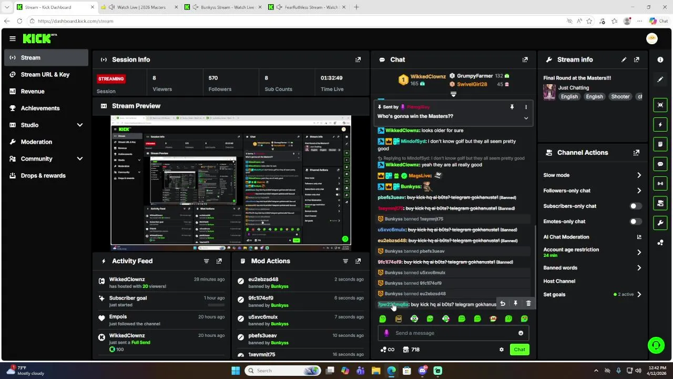Screen dimensions: 673x379
Task: Open Mod Actions filter options
Action: click(x=345, y=261)
